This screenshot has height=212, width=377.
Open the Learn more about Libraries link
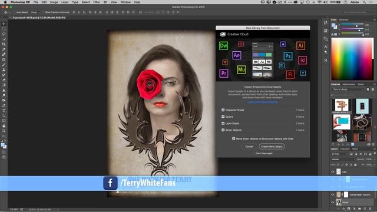pos(263,102)
